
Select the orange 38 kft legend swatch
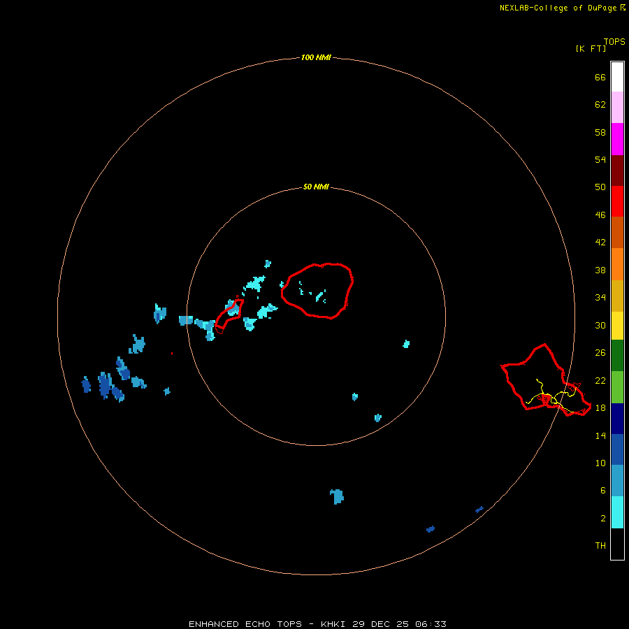(x=617, y=264)
